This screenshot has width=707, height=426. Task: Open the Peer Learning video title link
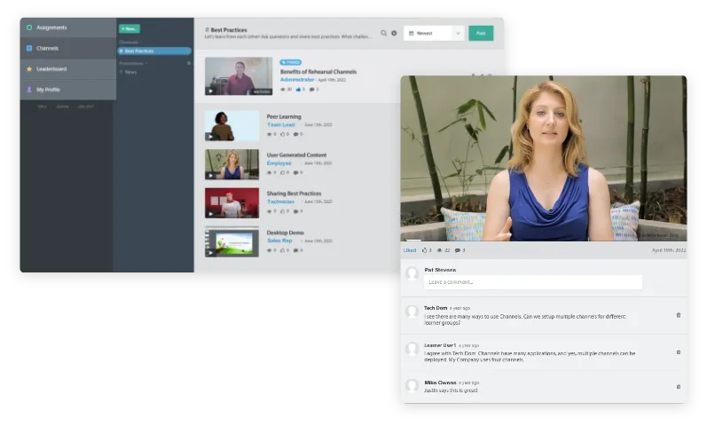(284, 116)
